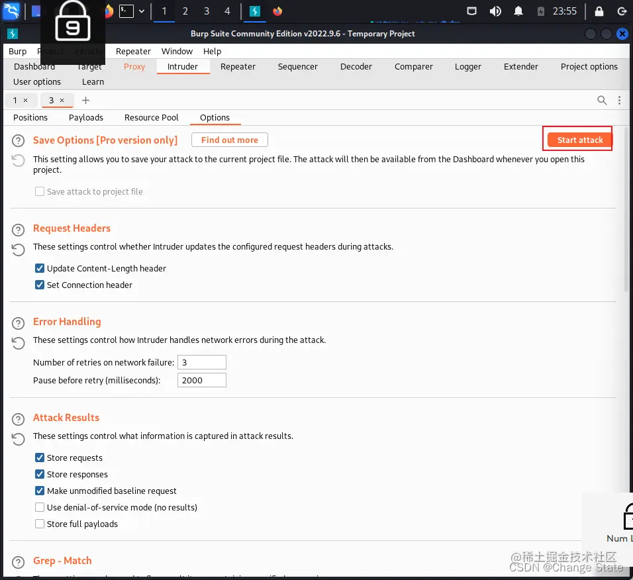Close Intruder attack tab 1
This screenshot has height=580, width=633.
25,100
